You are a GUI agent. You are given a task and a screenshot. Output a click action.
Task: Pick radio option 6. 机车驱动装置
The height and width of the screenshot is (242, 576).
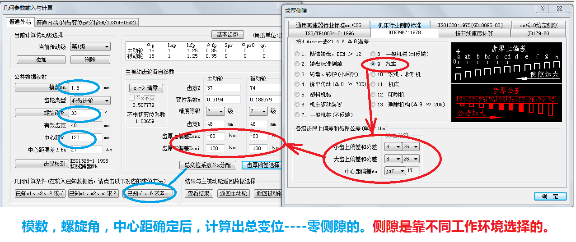pos(297,105)
